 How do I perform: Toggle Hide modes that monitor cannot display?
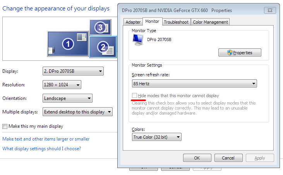tap(134, 96)
